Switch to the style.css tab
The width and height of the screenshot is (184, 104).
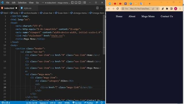(28, 8)
